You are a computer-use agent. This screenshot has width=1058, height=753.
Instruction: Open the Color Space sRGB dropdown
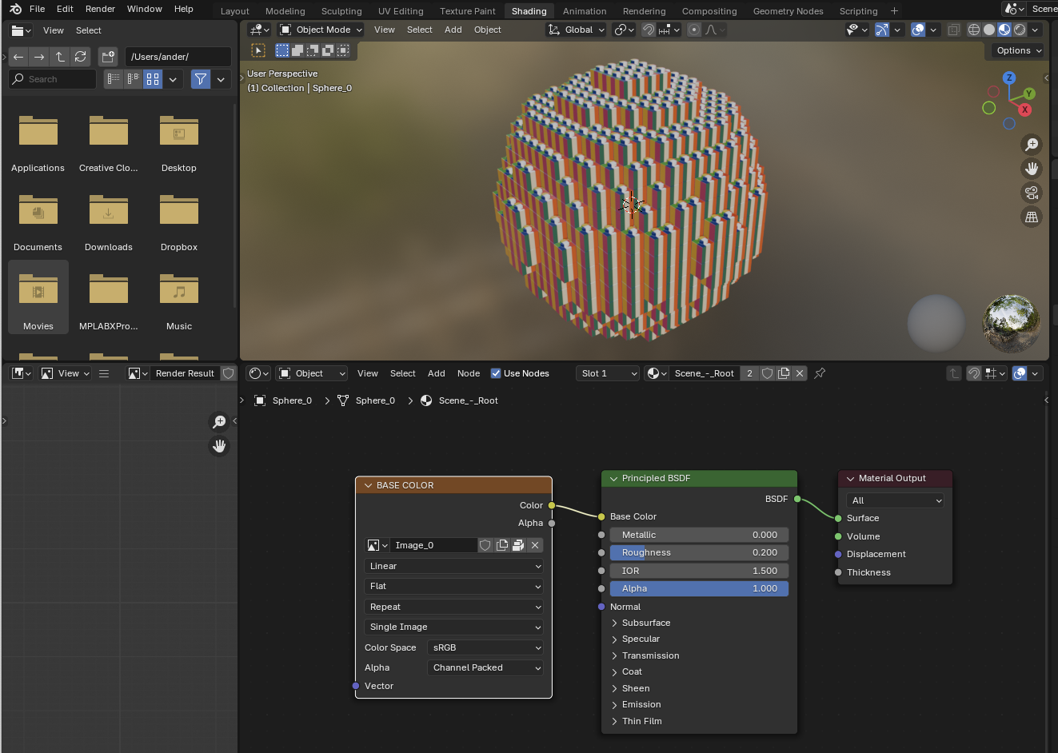pyautogui.click(x=486, y=647)
